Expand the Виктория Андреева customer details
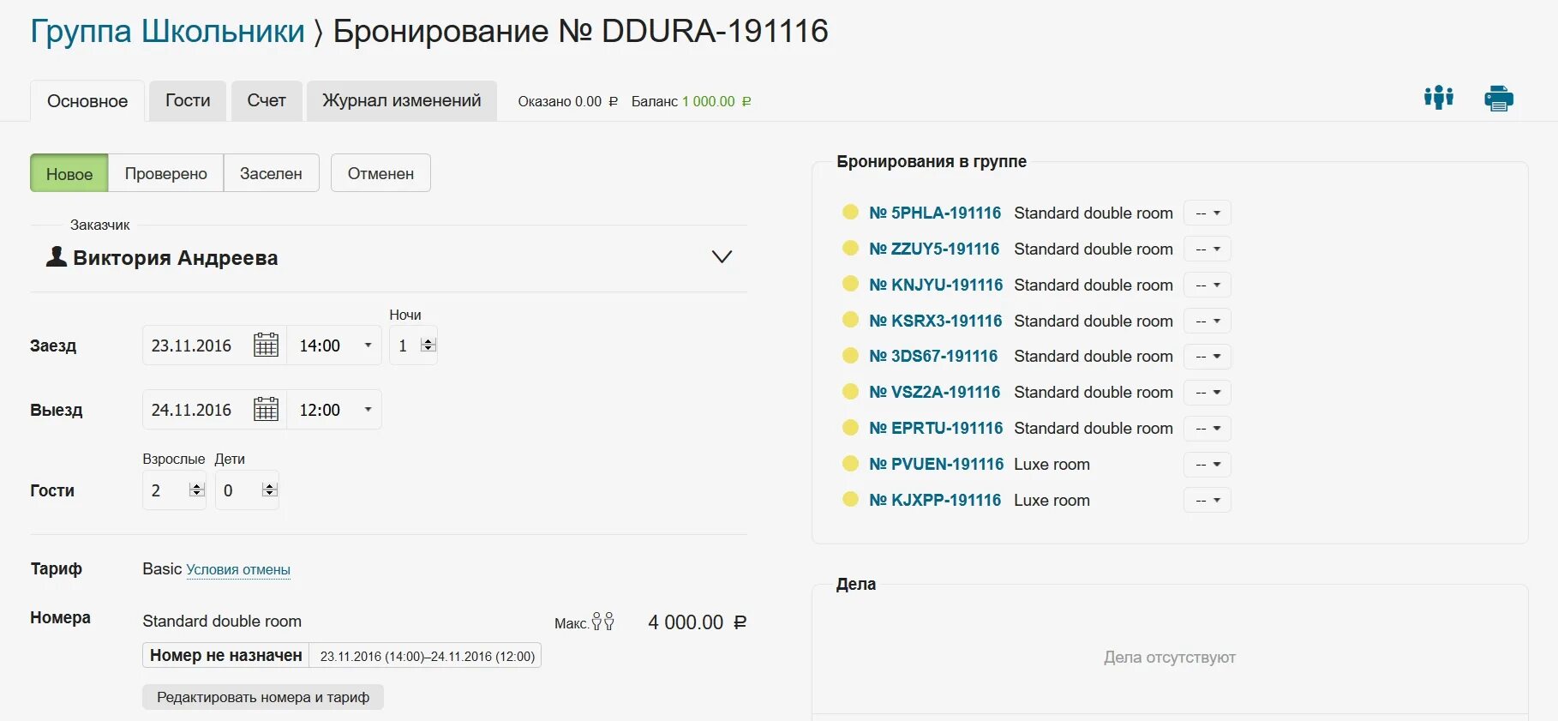The width and height of the screenshot is (1558, 721). coord(722,257)
